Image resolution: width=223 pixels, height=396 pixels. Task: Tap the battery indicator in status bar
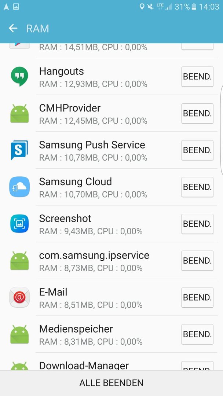click(x=194, y=7)
